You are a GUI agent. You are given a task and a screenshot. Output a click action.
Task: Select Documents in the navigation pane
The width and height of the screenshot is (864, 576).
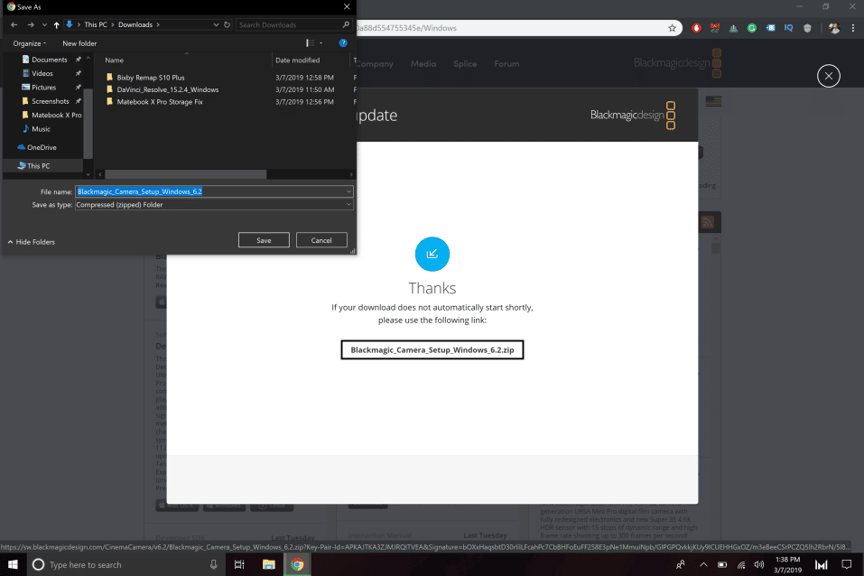(49, 60)
